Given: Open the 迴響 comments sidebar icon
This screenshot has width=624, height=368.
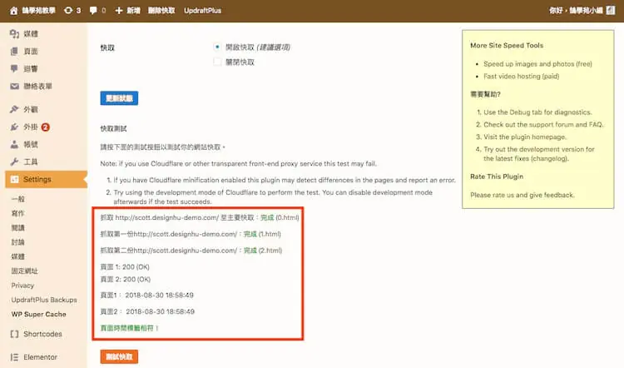Looking at the screenshot, I should 14,68.
